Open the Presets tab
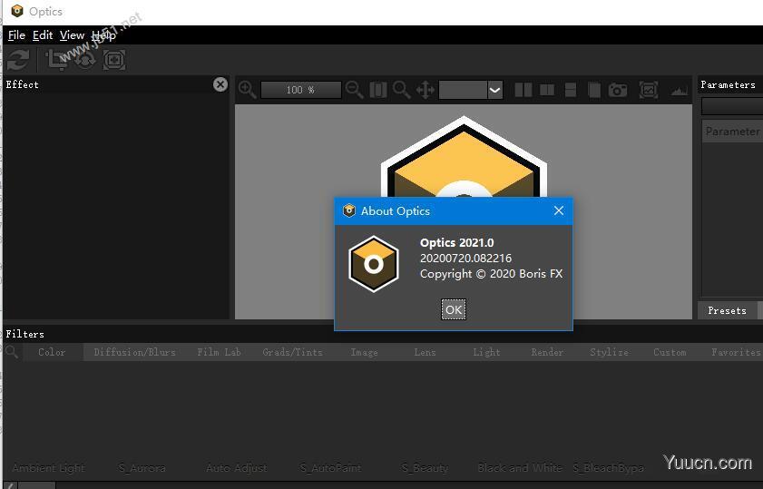Screen dimensions: 763x489 click(727, 310)
